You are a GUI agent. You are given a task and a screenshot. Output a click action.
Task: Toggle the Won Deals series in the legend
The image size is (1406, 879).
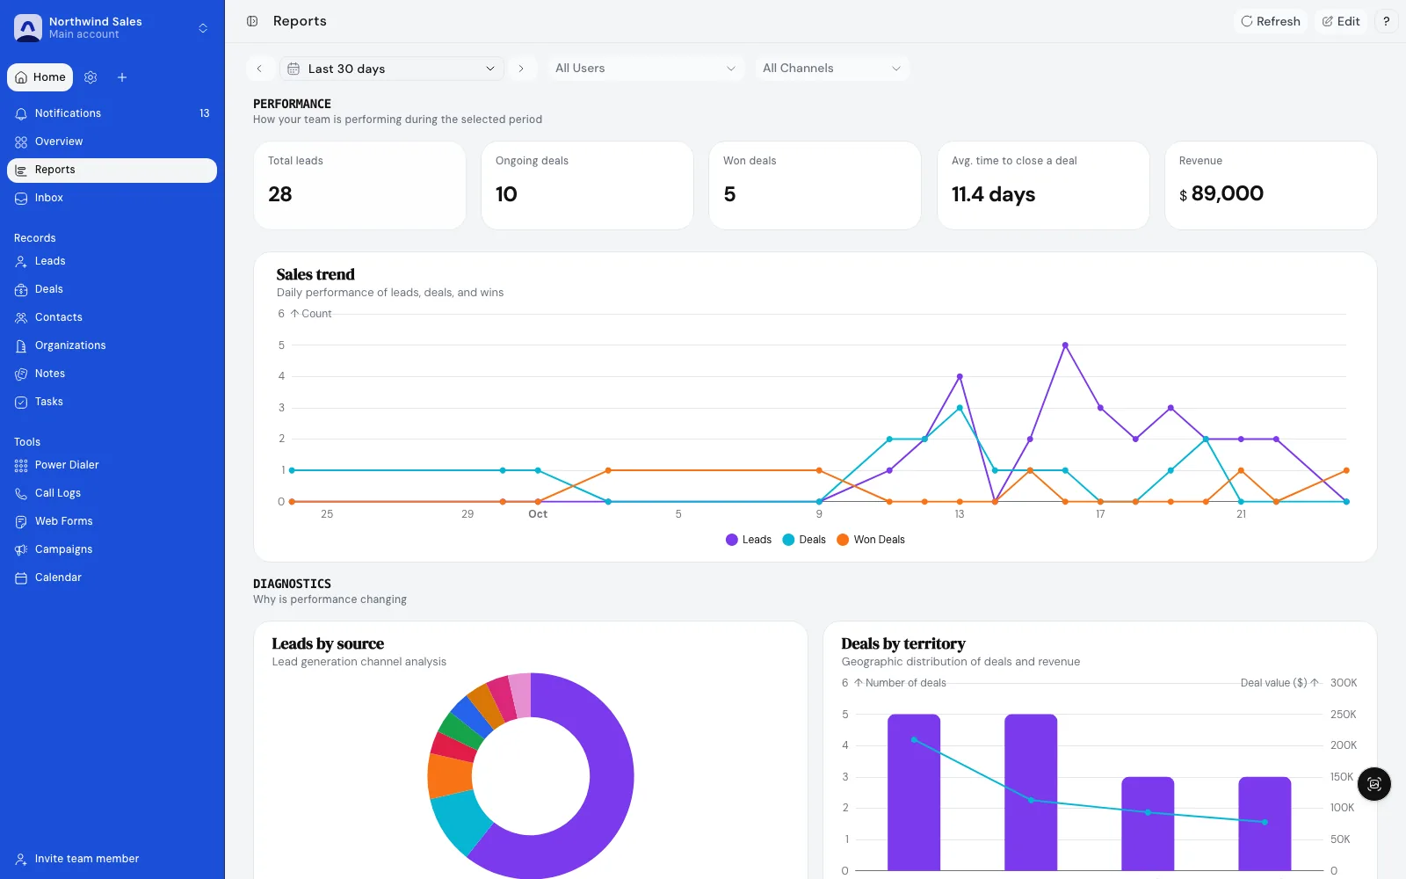pyautogui.click(x=871, y=540)
